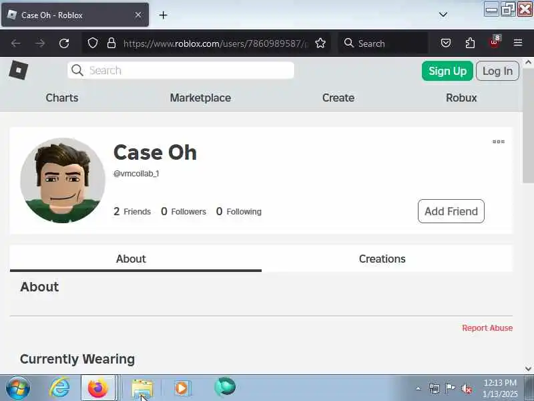Click the muted volume tray icon
534x401 pixels.
(466, 388)
